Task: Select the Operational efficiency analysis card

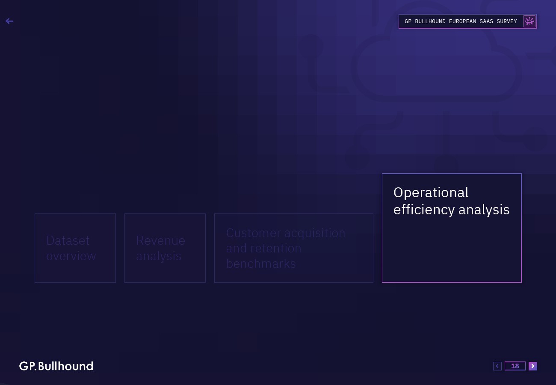Action: [x=452, y=228]
